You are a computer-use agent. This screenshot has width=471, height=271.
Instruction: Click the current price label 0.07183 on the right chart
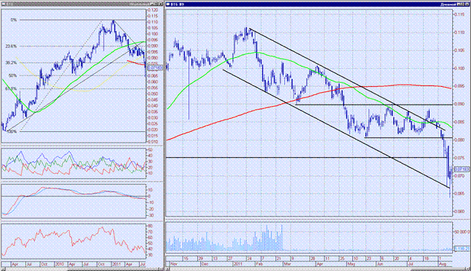(462, 169)
